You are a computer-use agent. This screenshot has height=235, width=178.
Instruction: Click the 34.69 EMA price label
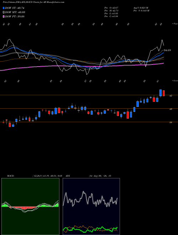click(x=167, y=50)
